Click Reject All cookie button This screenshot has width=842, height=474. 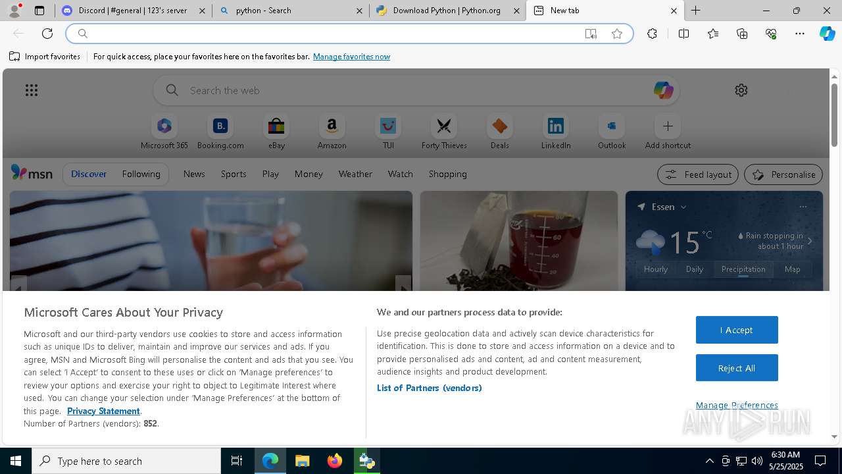pos(737,368)
